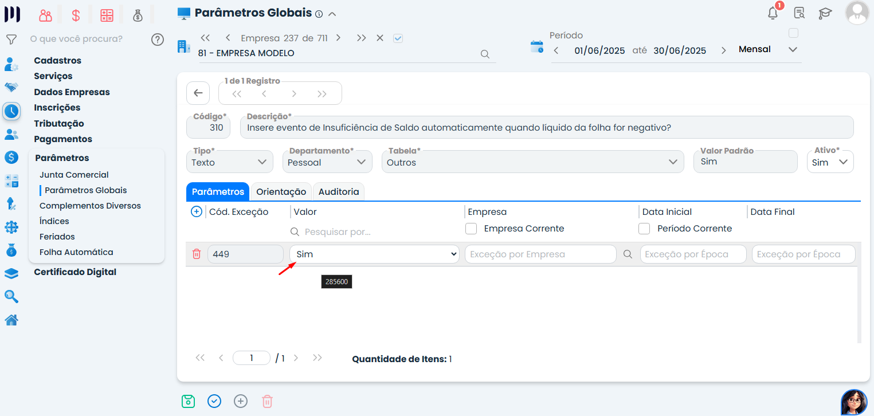
Task: Switch to the Orientação tab
Action: [x=281, y=192]
